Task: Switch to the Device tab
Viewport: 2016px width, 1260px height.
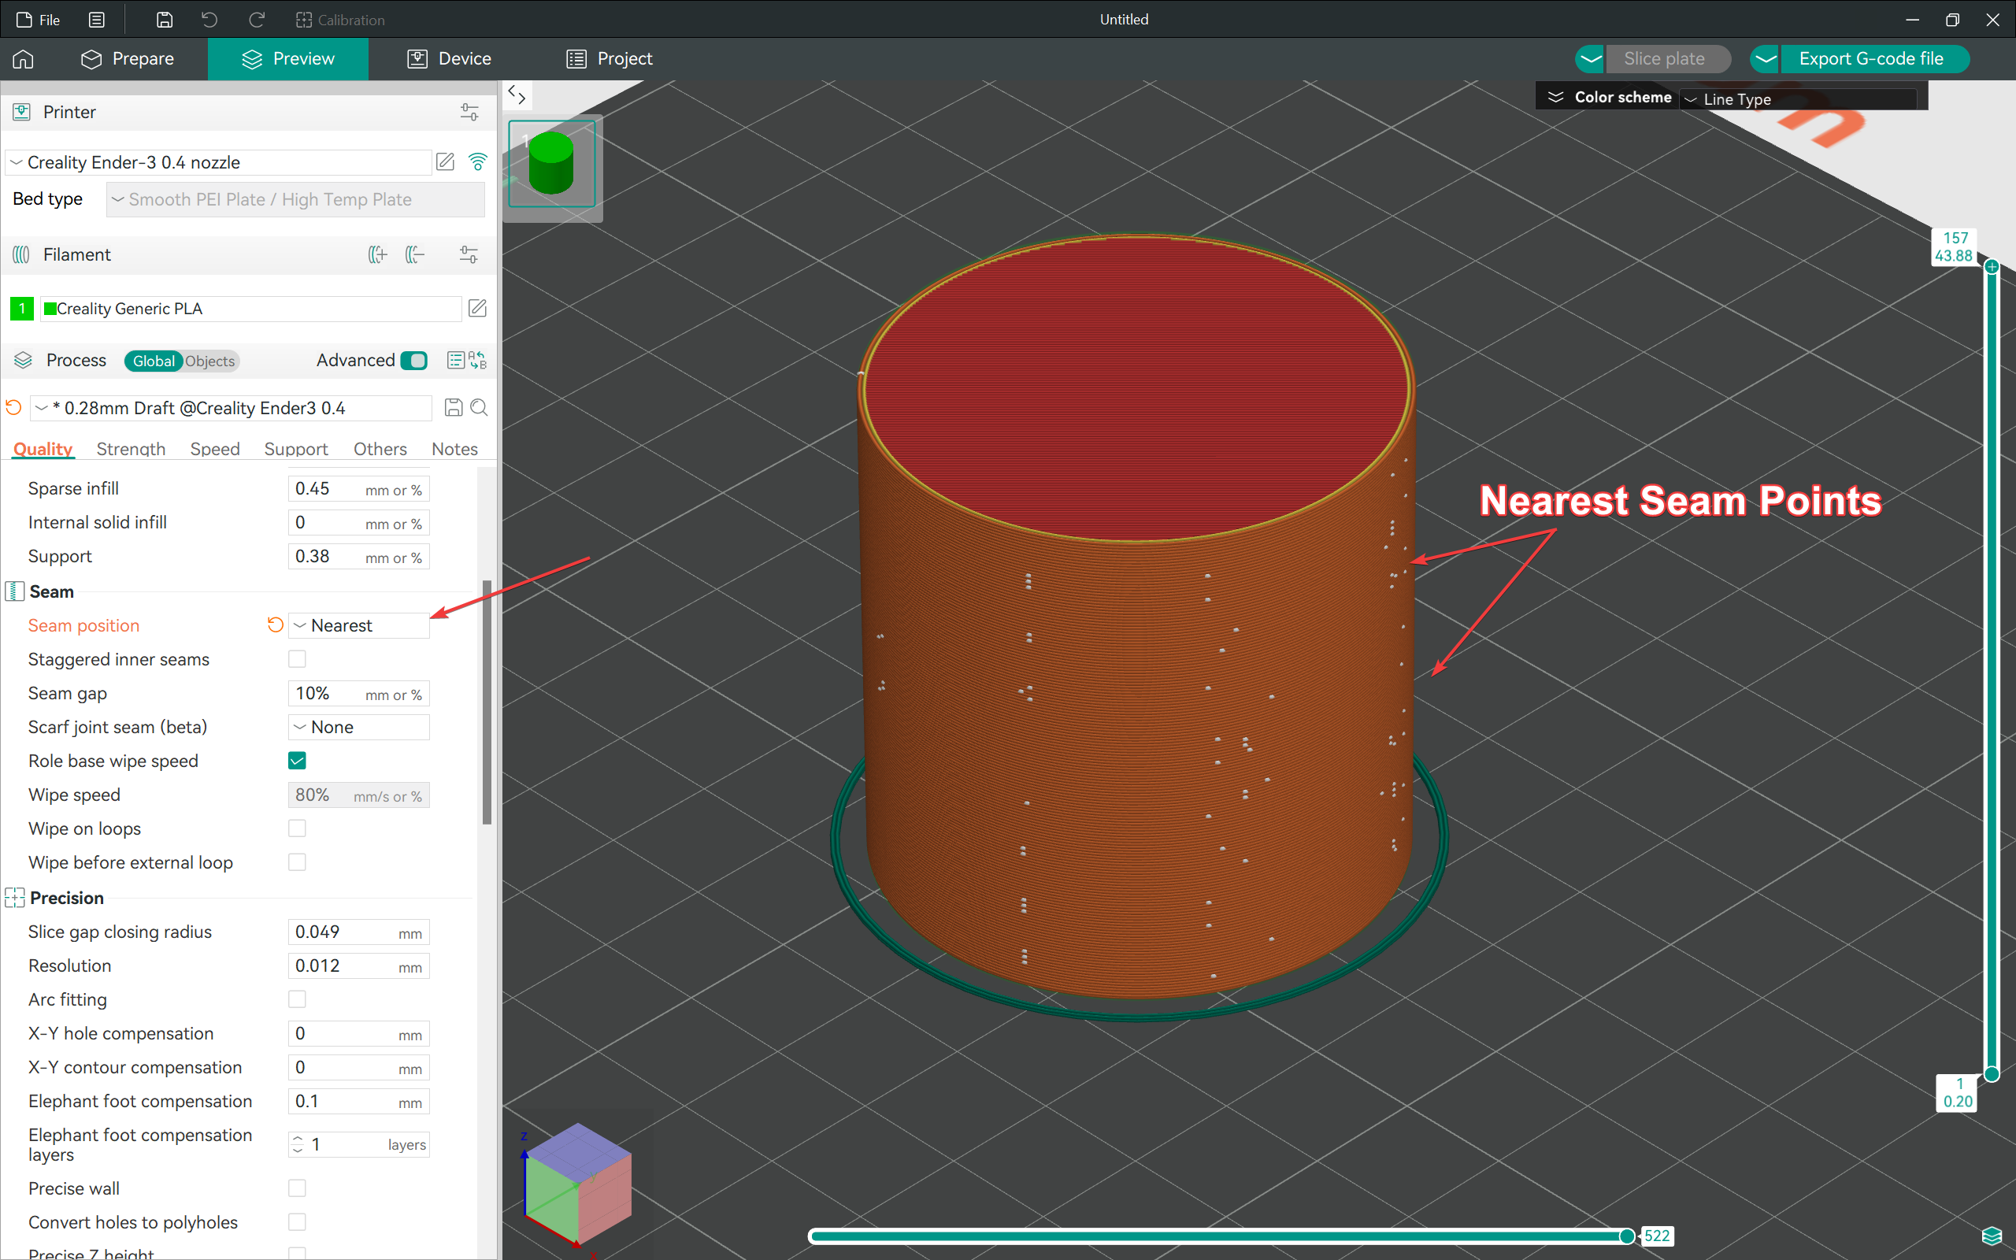Action: click(449, 58)
